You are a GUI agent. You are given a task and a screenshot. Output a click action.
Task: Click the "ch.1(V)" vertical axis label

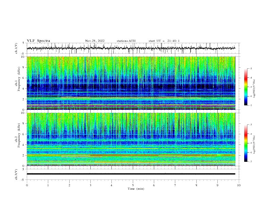16,48
